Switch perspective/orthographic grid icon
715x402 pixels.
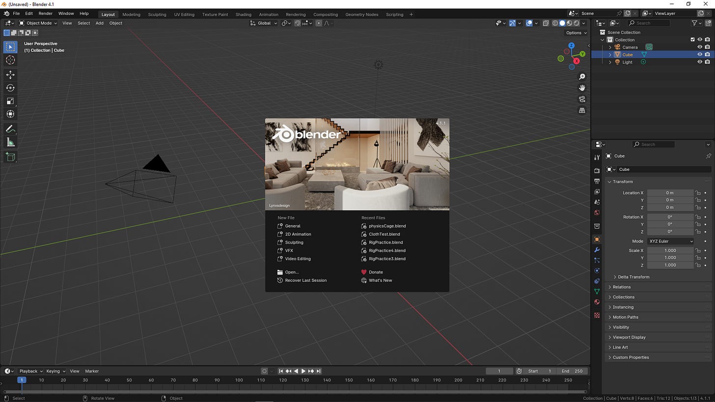[582, 110]
